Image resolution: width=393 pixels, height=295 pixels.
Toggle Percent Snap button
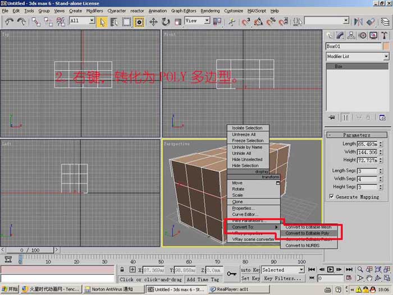click(x=271, y=22)
